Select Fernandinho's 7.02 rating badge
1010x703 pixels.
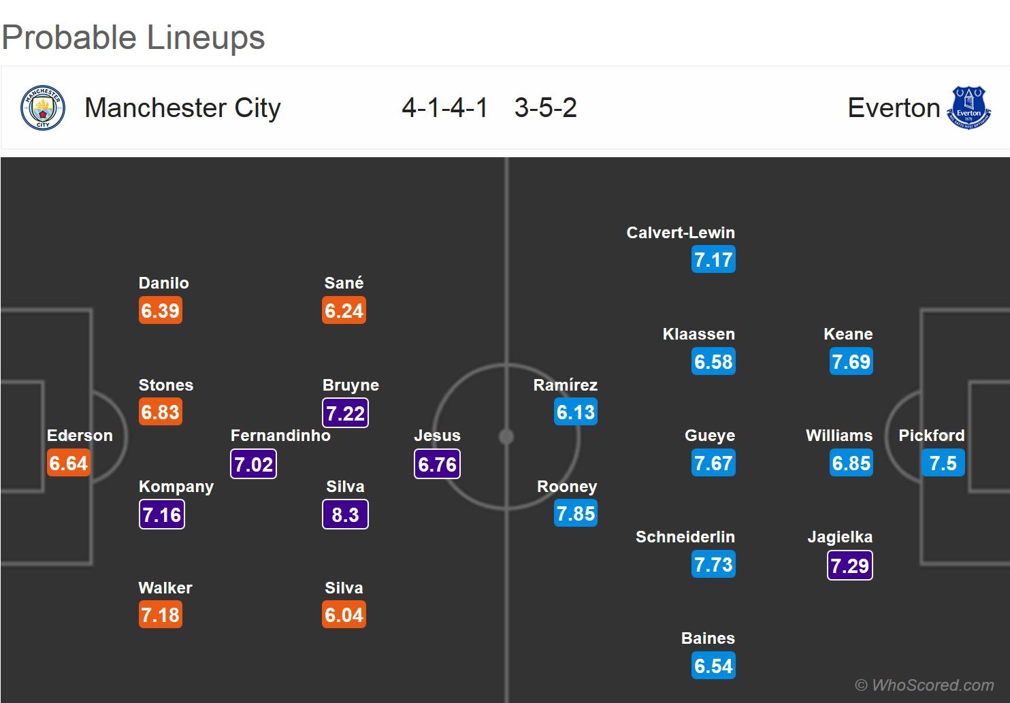pyautogui.click(x=253, y=464)
